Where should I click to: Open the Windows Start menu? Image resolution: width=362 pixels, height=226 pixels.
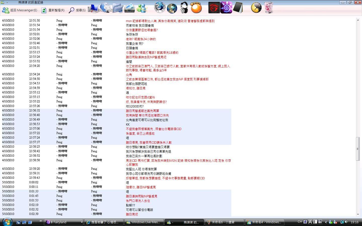[x=8, y=222]
